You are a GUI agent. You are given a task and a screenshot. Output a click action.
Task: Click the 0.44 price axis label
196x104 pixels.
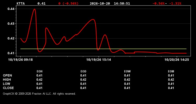click(x=11, y=9)
